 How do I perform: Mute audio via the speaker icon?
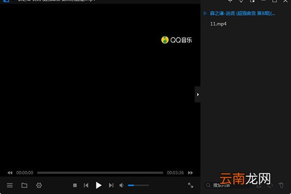pos(122,185)
